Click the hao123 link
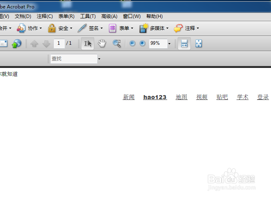271x197 pixels. click(x=155, y=97)
